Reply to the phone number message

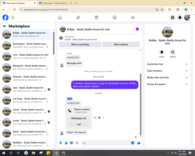pos(99,117)
